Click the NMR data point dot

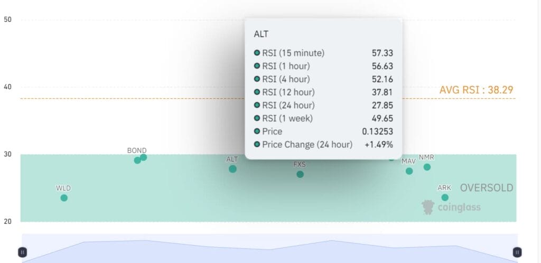[427, 167]
